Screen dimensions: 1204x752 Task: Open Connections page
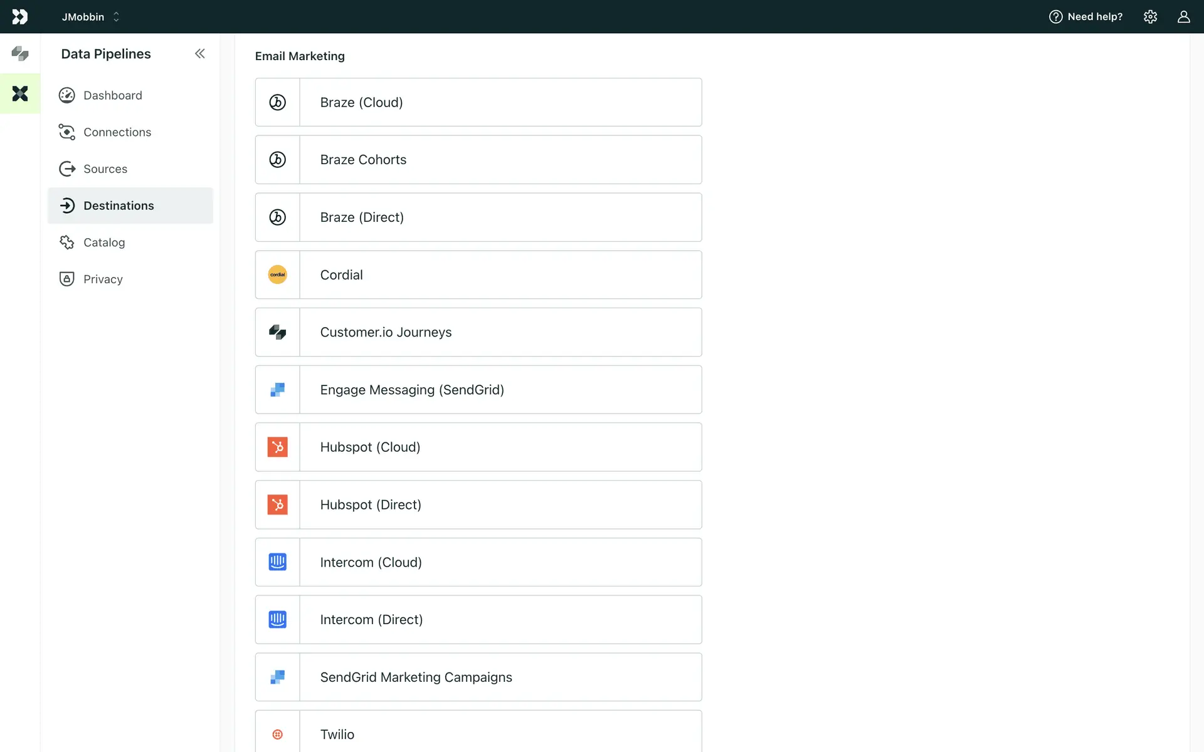point(117,132)
